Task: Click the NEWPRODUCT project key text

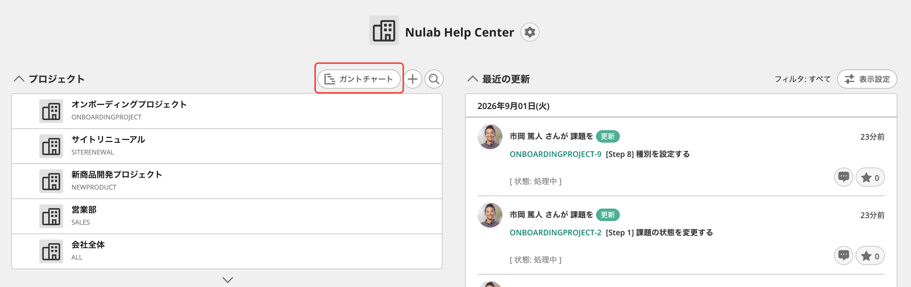Action: [x=94, y=187]
